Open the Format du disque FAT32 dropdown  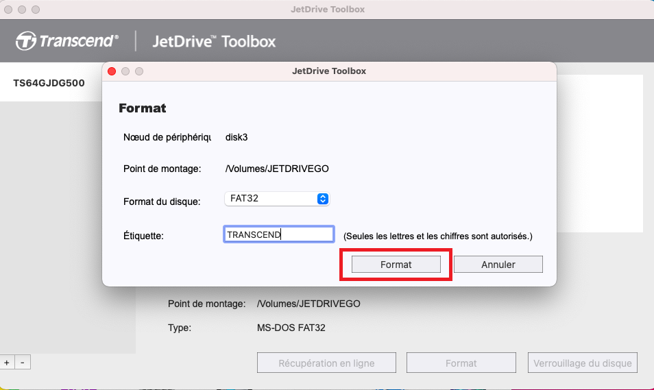[277, 199]
